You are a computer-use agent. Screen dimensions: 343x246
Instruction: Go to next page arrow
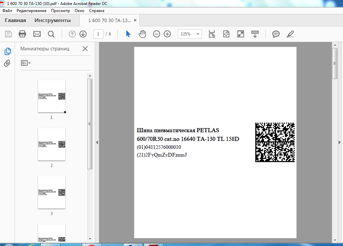pos(83,34)
